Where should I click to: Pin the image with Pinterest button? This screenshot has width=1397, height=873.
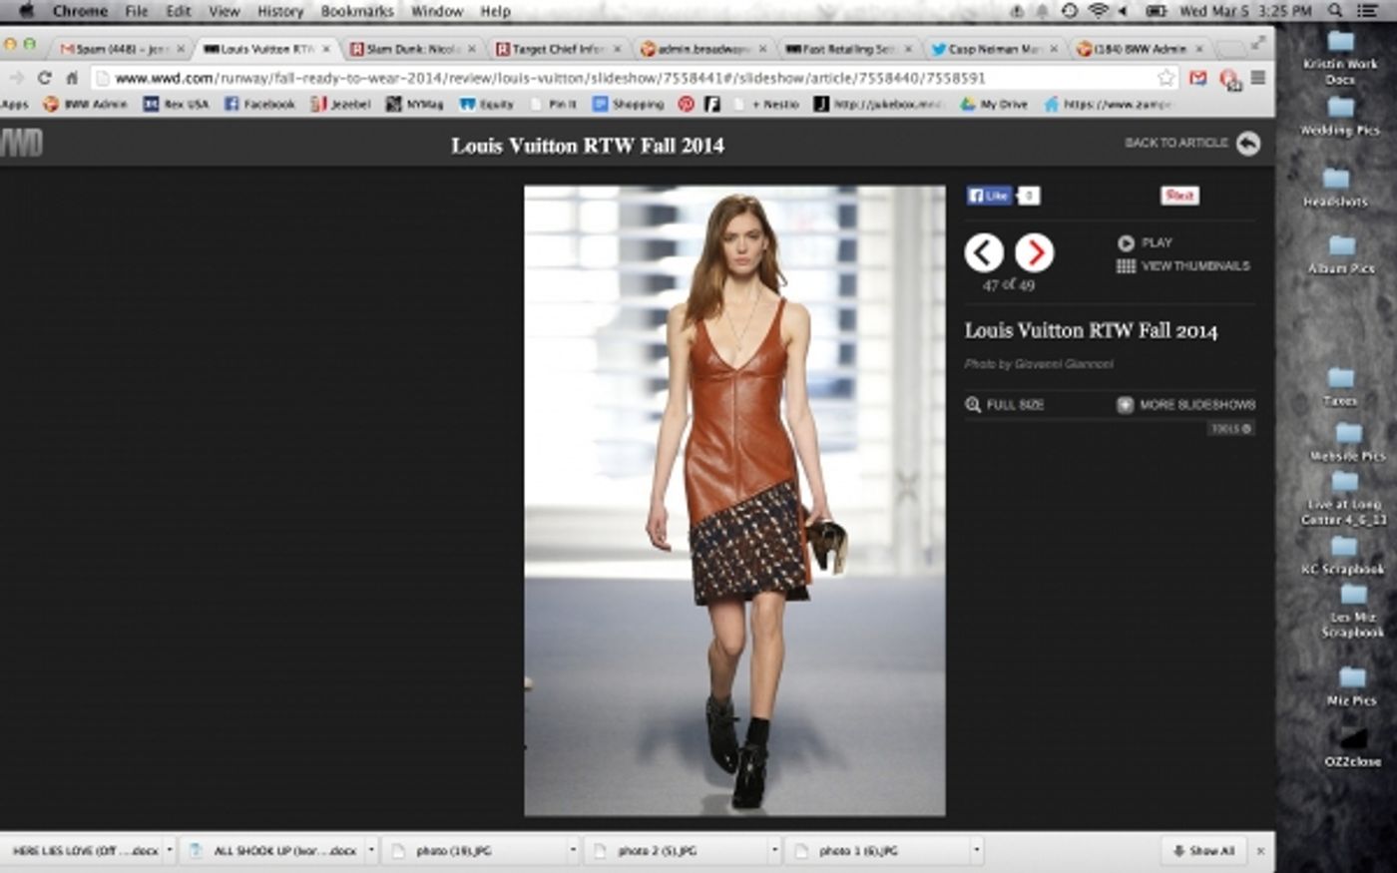[x=1179, y=196]
